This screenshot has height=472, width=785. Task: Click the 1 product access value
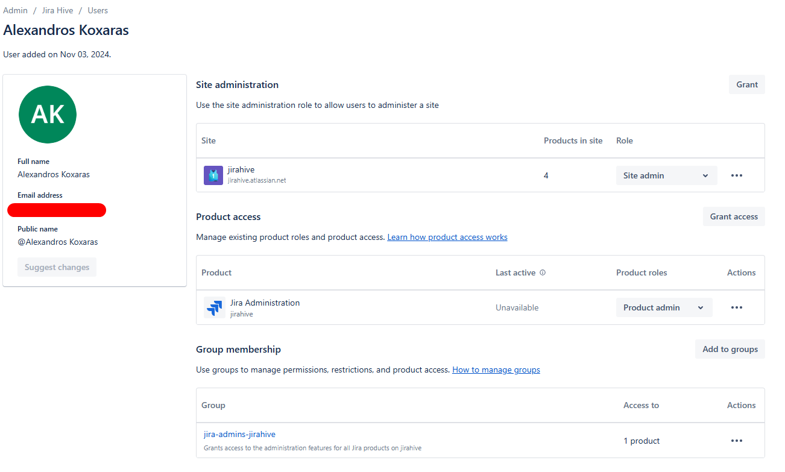[642, 441]
